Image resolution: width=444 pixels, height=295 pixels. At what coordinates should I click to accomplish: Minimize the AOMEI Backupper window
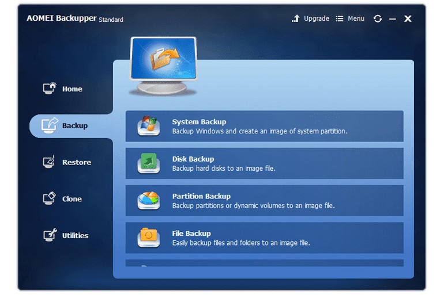point(393,19)
